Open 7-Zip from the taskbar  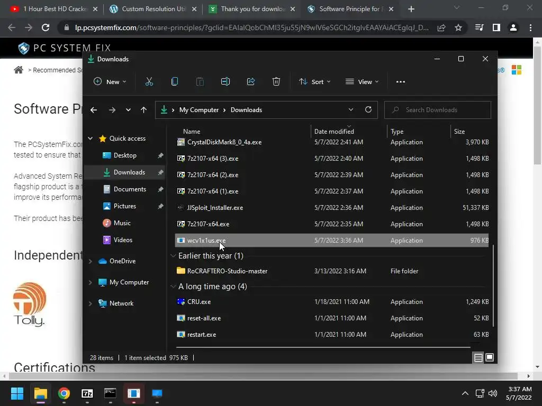87,393
